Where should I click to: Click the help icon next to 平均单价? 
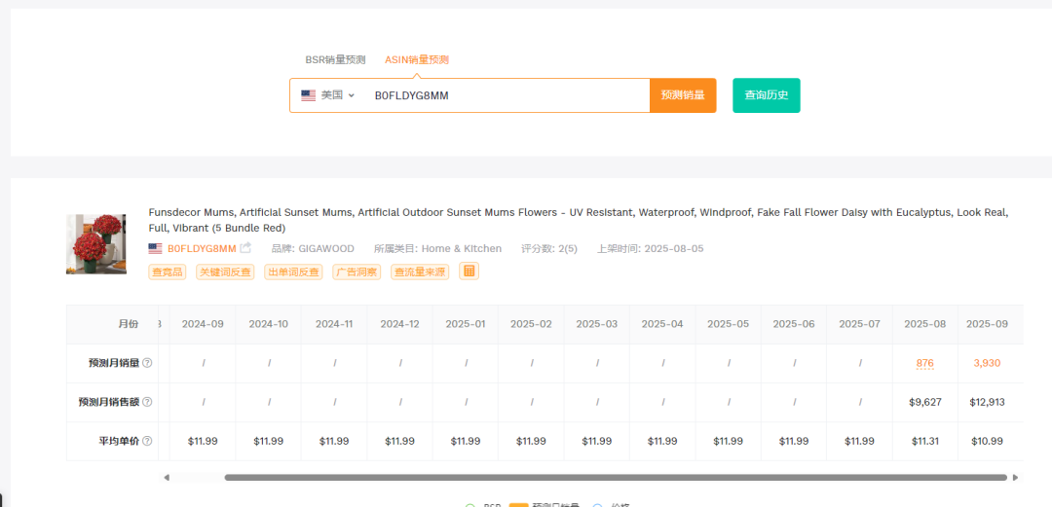click(148, 441)
